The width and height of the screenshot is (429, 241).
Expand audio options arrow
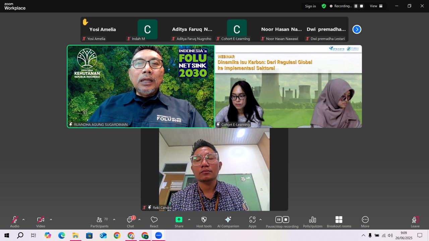23,220
